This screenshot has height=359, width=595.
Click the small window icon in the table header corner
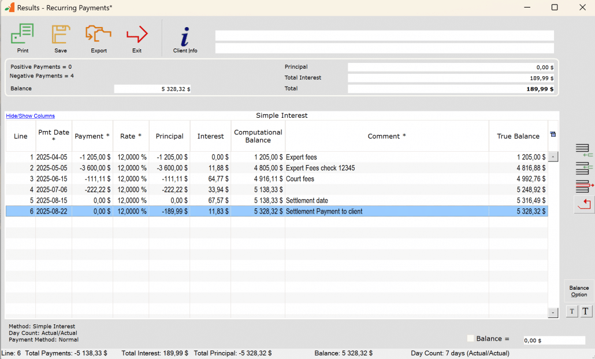coord(553,134)
